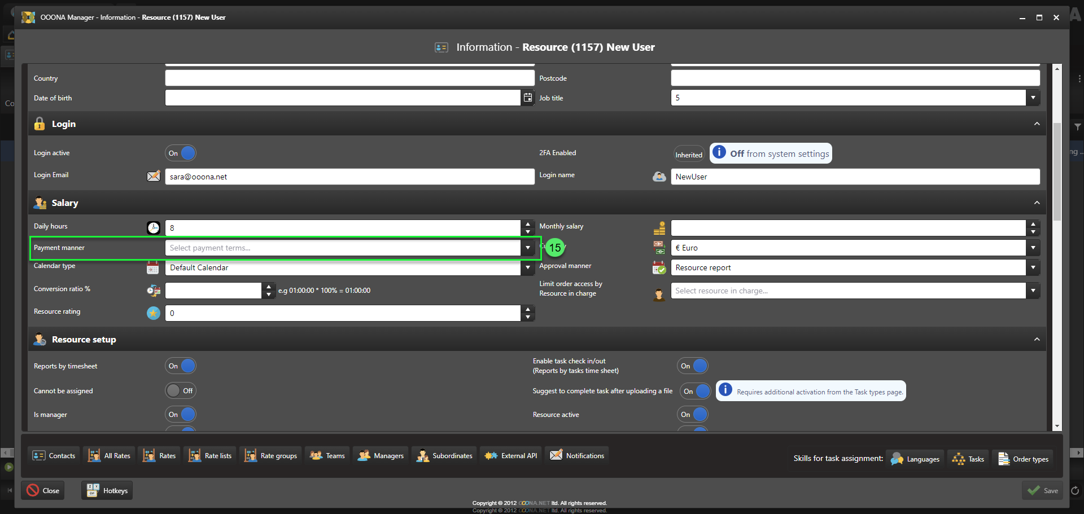The width and height of the screenshot is (1084, 514).
Task: Click the Daily hours clock icon
Action: (154, 228)
